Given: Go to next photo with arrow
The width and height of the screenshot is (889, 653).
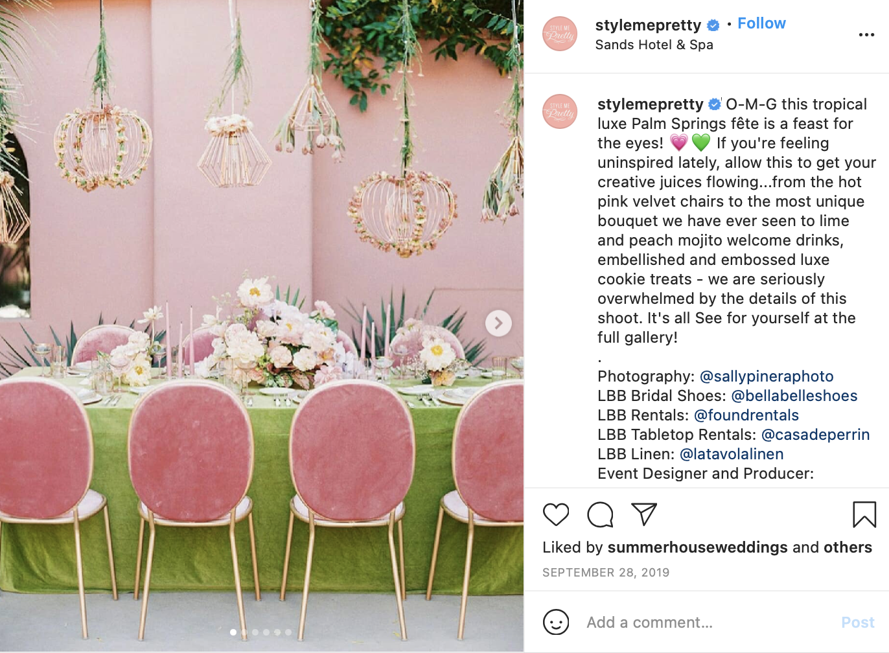Looking at the screenshot, I should 498,323.
